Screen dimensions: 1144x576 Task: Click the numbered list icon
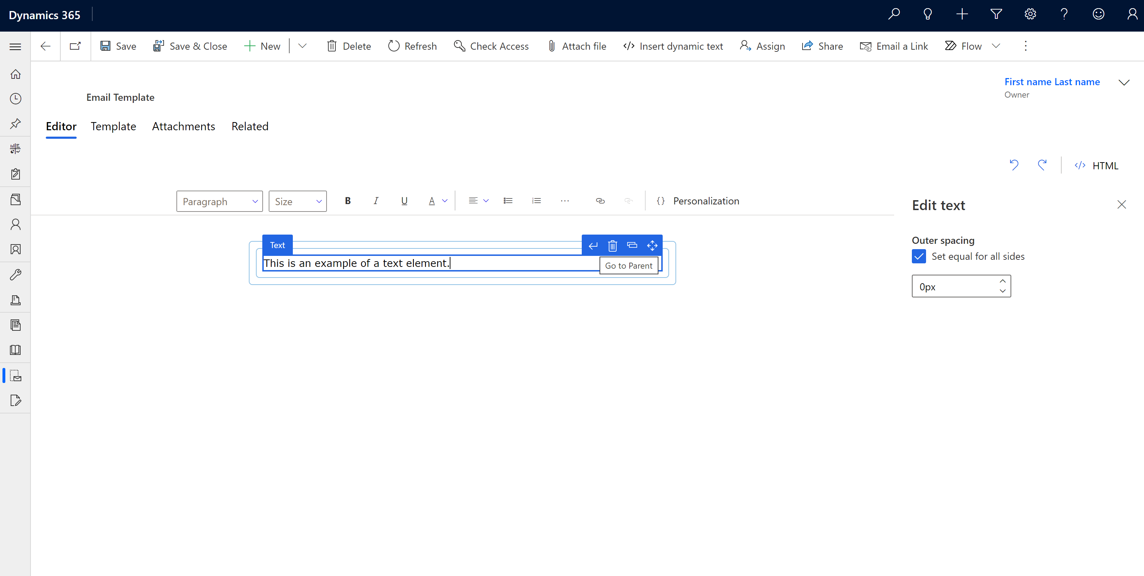point(536,201)
